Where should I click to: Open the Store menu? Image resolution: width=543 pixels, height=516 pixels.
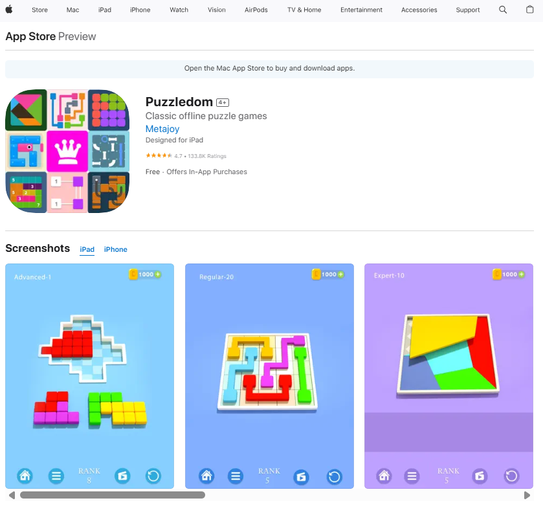40,10
